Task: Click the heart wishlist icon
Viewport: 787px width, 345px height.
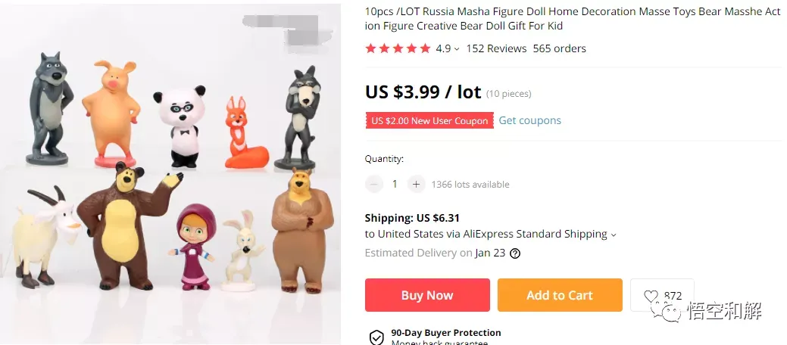Action: pyautogui.click(x=651, y=296)
